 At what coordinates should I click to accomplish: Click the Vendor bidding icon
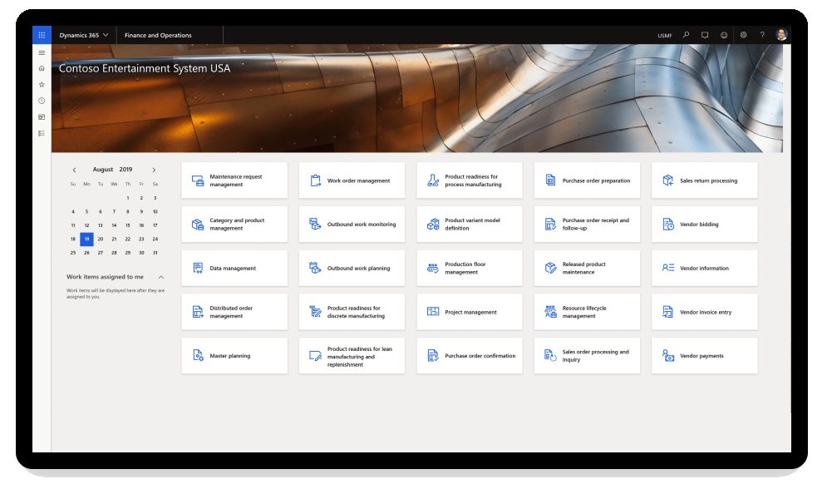[667, 225]
